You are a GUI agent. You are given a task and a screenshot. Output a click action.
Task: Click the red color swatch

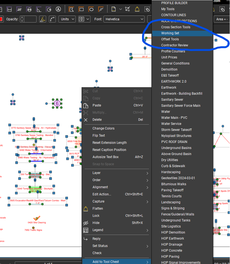(x=1, y=19)
